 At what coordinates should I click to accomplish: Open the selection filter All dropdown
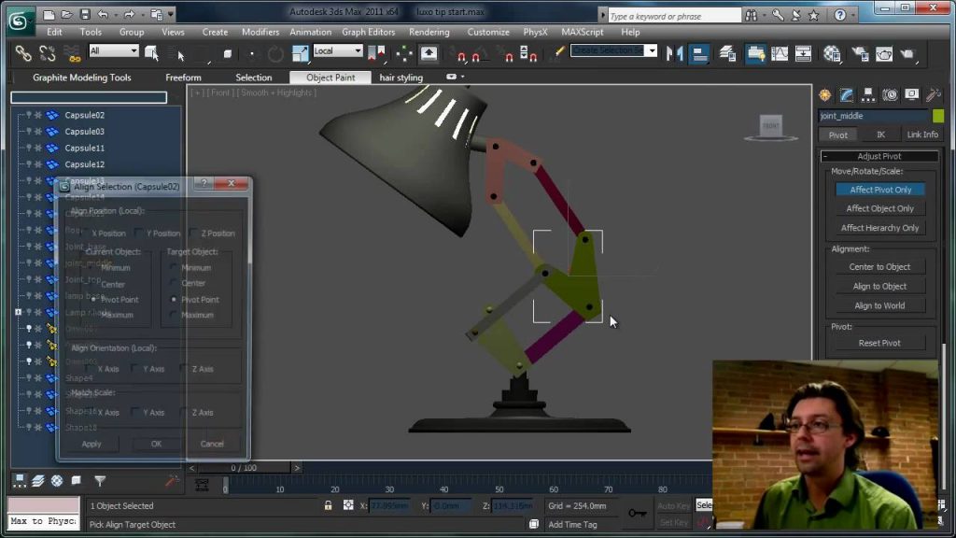[111, 50]
